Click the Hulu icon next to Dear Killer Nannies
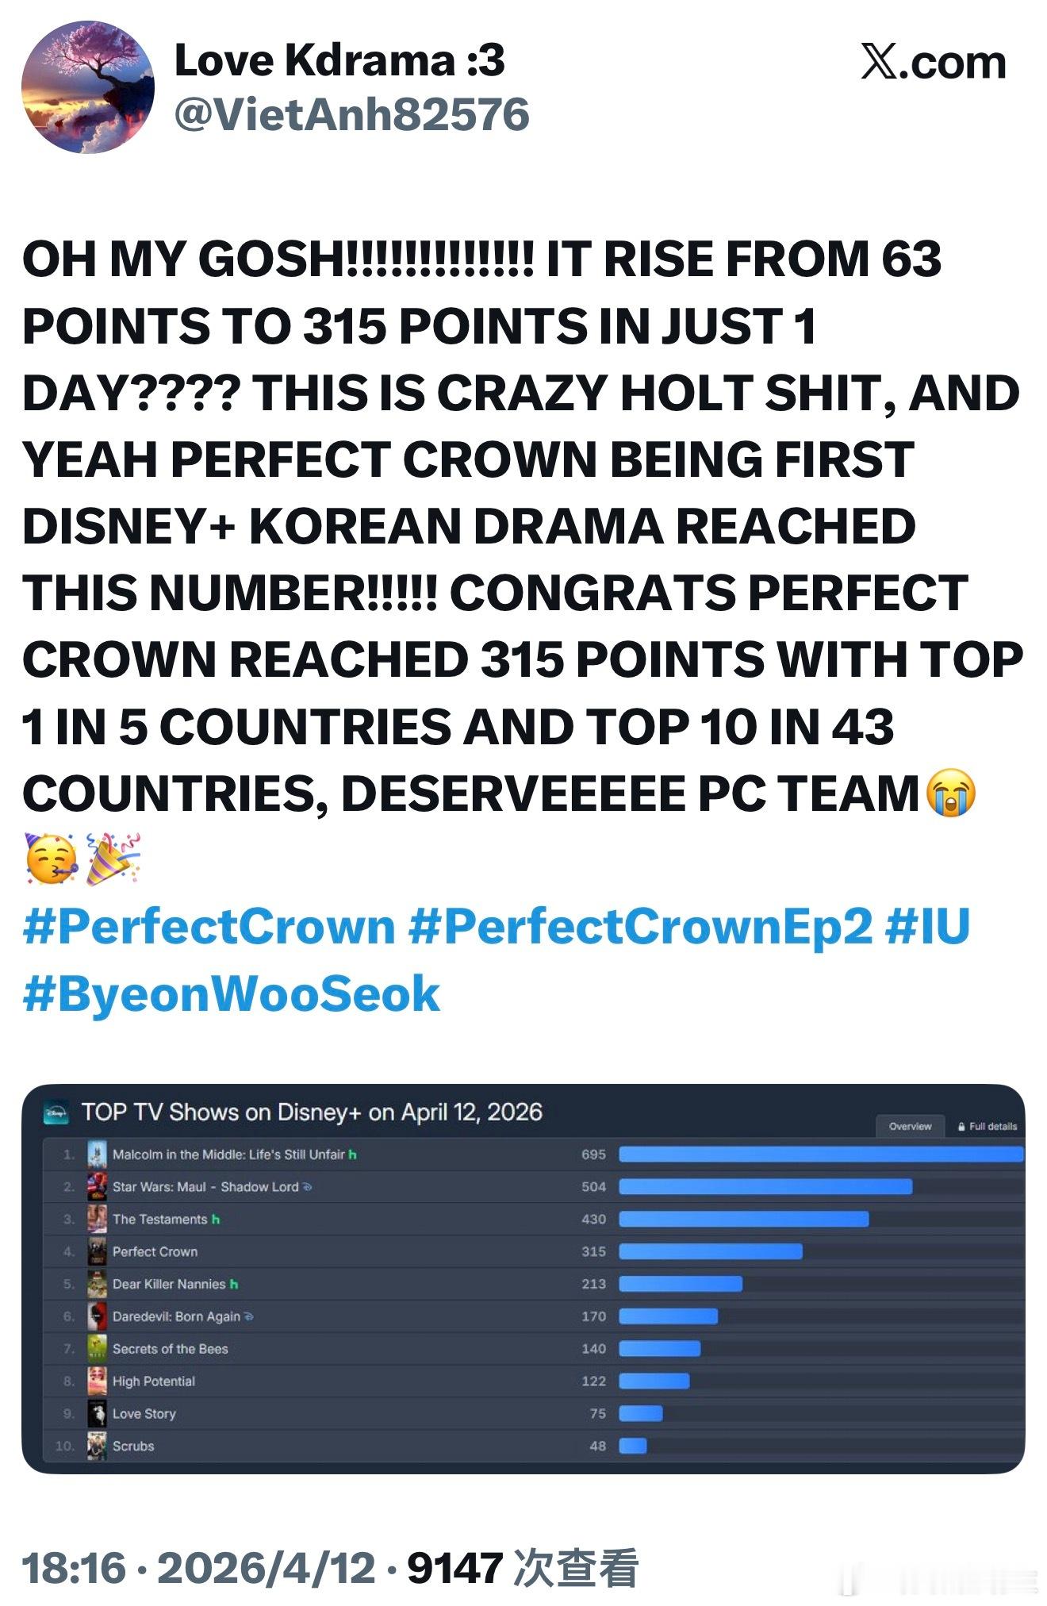The height and width of the screenshot is (1606, 1047). (x=234, y=1284)
